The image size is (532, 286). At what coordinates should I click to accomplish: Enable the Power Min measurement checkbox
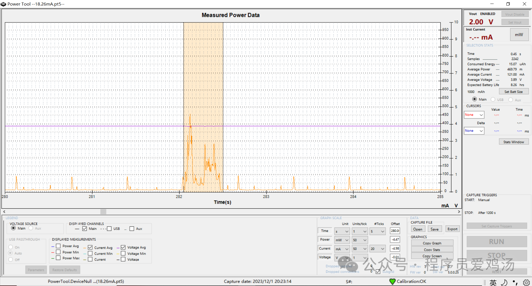click(58, 252)
